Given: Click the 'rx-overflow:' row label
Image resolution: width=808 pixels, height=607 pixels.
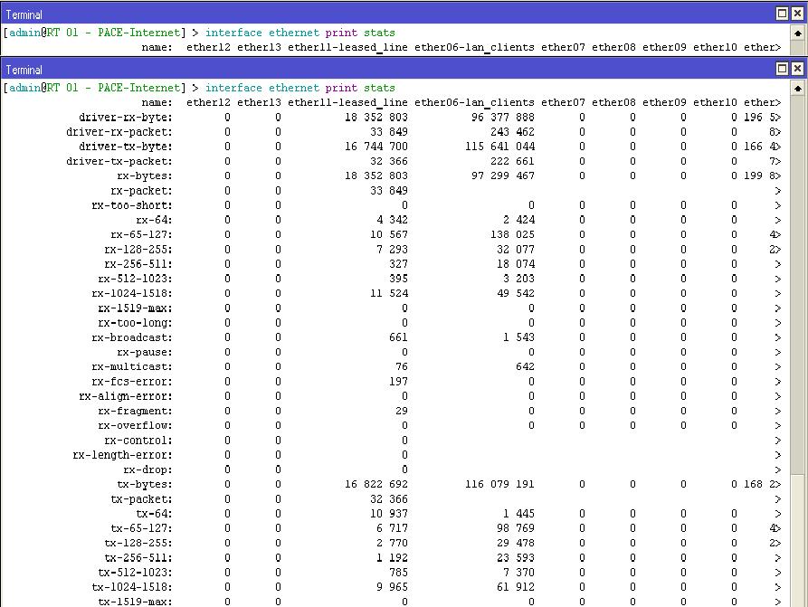Looking at the screenshot, I should (135, 425).
